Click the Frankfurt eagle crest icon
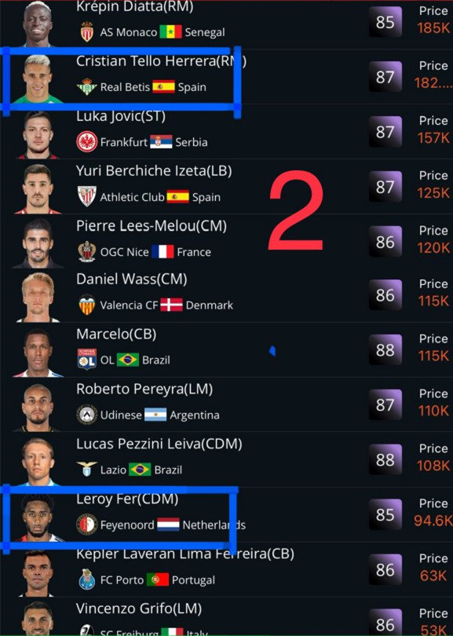The height and width of the screenshot is (636, 453). 87,141
